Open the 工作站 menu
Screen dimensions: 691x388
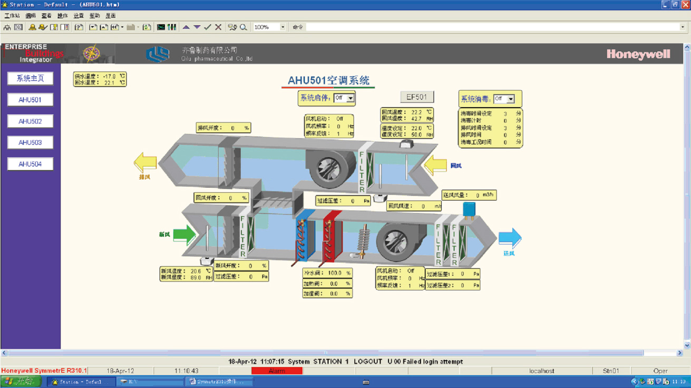(x=12, y=16)
